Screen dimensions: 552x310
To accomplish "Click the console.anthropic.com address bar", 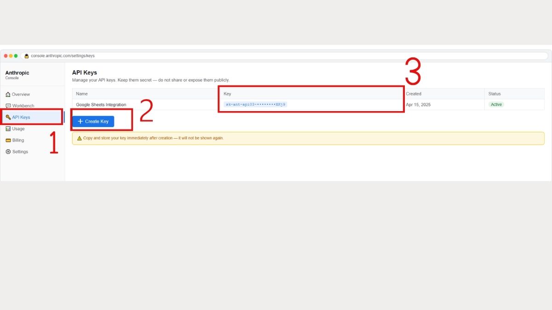I will pos(284,56).
